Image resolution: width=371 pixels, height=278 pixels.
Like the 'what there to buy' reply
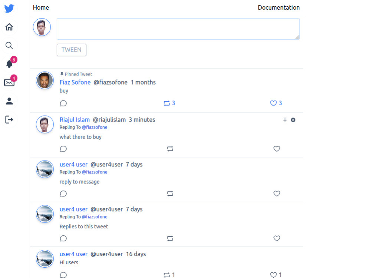[x=277, y=149]
